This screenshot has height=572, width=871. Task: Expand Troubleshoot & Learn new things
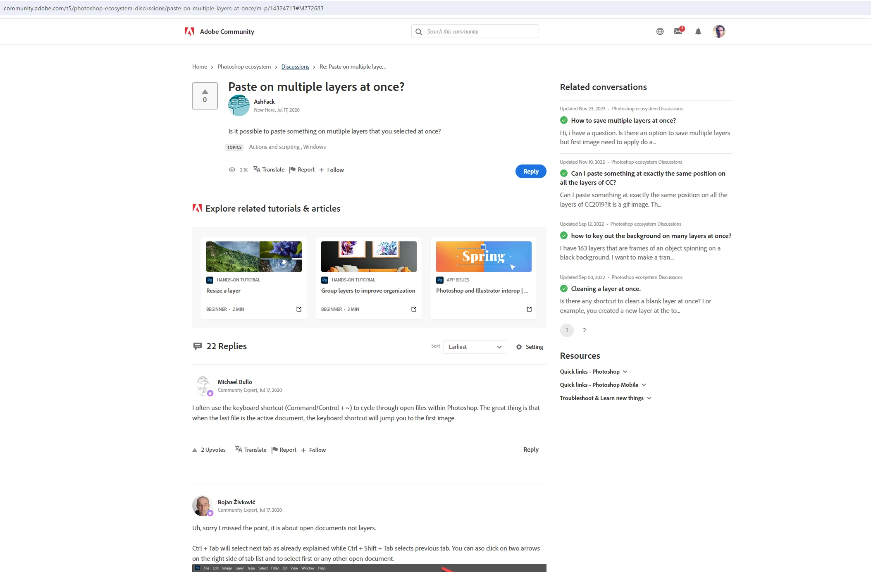[605, 398]
